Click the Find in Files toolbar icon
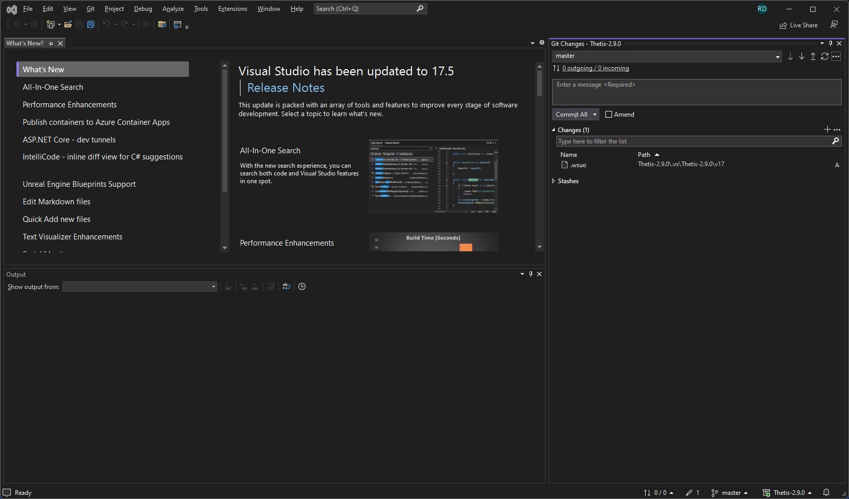The height and width of the screenshot is (499, 849). (162, 24)
